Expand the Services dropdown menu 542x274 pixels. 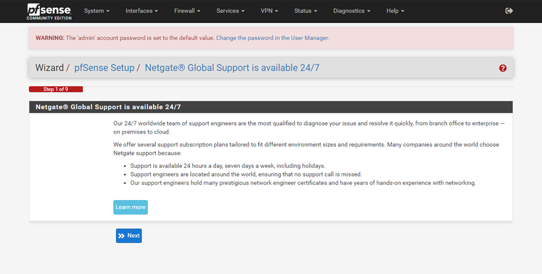pyautogui.click(x=230, y=11)
